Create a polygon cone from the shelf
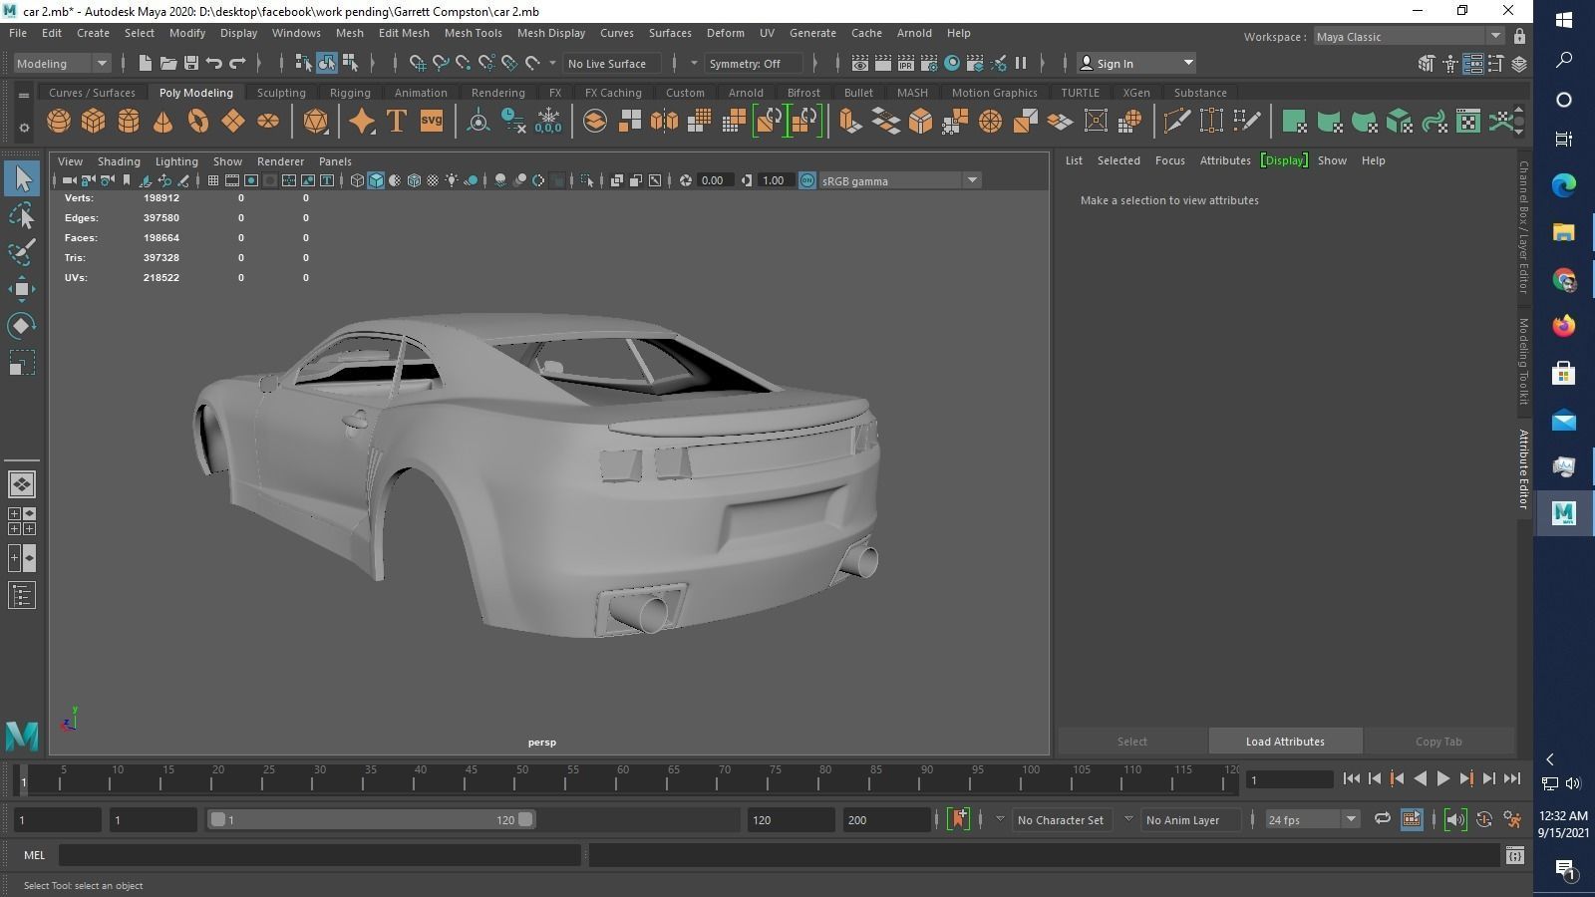Viewport: 1595px width, 897px height. click(x=163, y=122)
